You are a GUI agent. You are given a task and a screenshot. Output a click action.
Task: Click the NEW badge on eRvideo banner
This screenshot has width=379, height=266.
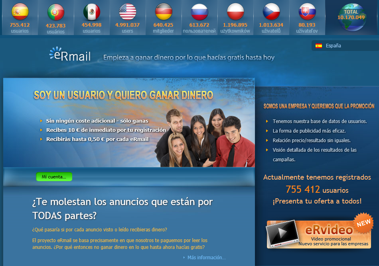363,223
